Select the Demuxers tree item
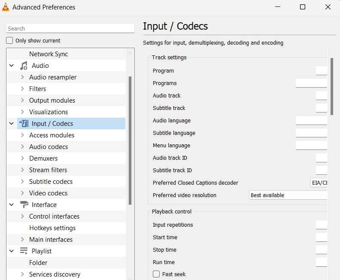This screenshot has width=340, height=280. 43,158
